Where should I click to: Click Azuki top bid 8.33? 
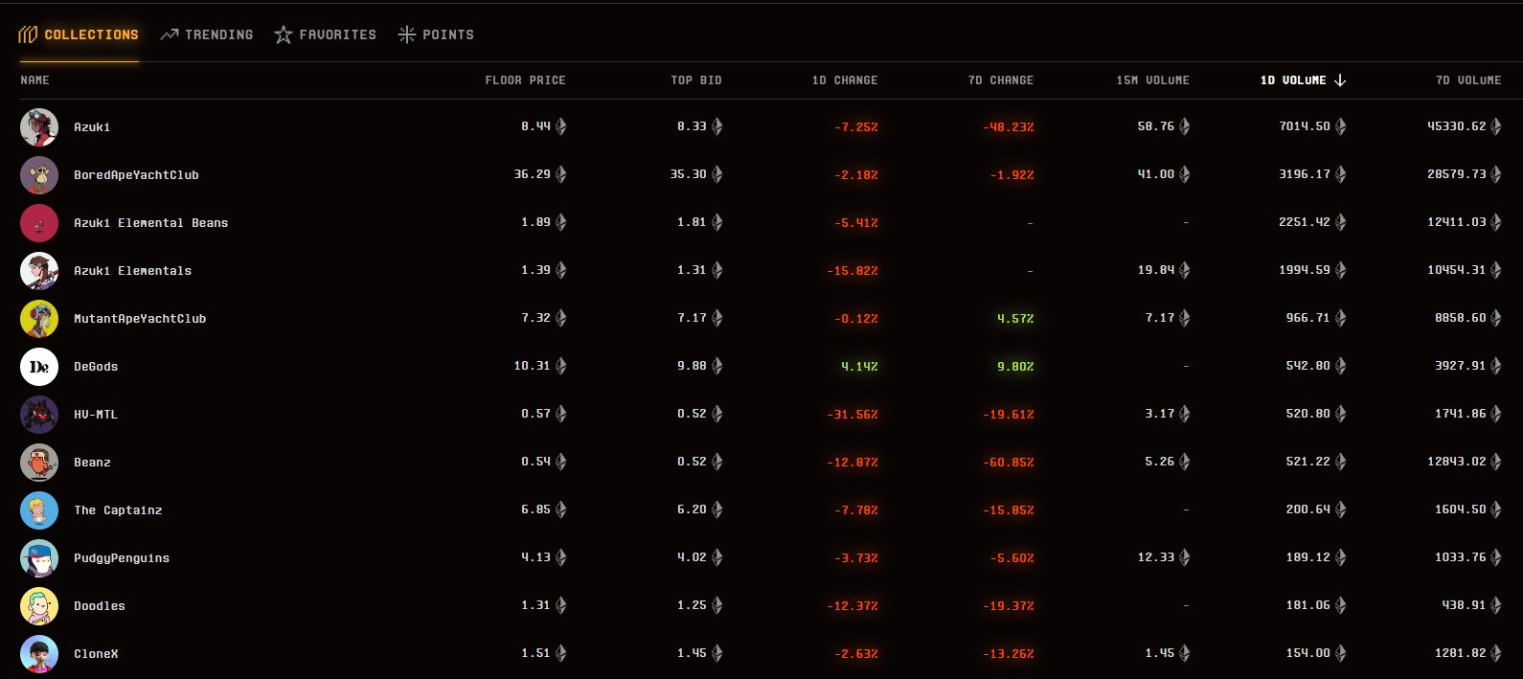pyautogui.click(x=692, y=126)
